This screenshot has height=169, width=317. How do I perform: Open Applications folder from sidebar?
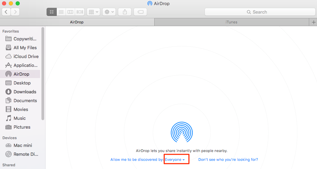21,65
